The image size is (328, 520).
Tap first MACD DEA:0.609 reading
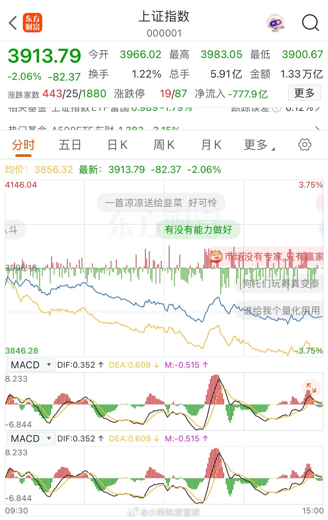(134, 365)
